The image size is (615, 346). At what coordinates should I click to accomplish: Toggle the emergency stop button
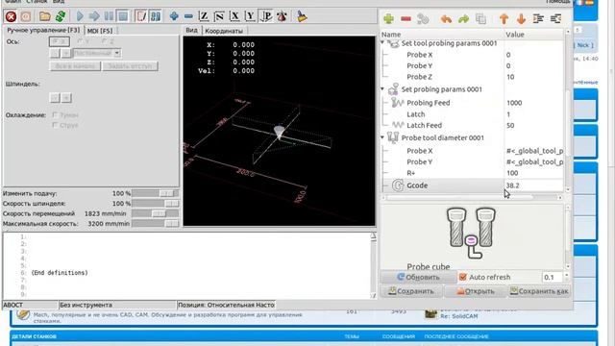(11, 16)
